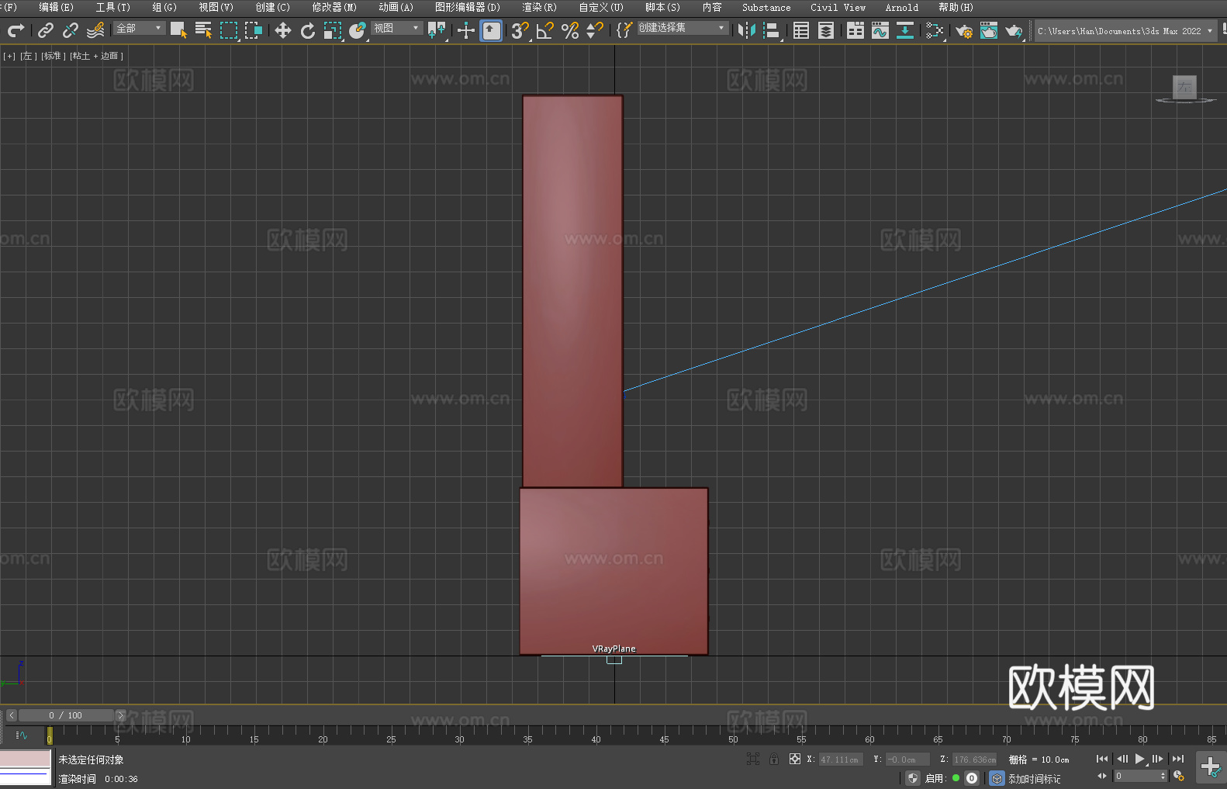Click the ViewCube face in viewport
The image size is (1227, 789).
click(x=1184, y=87)
